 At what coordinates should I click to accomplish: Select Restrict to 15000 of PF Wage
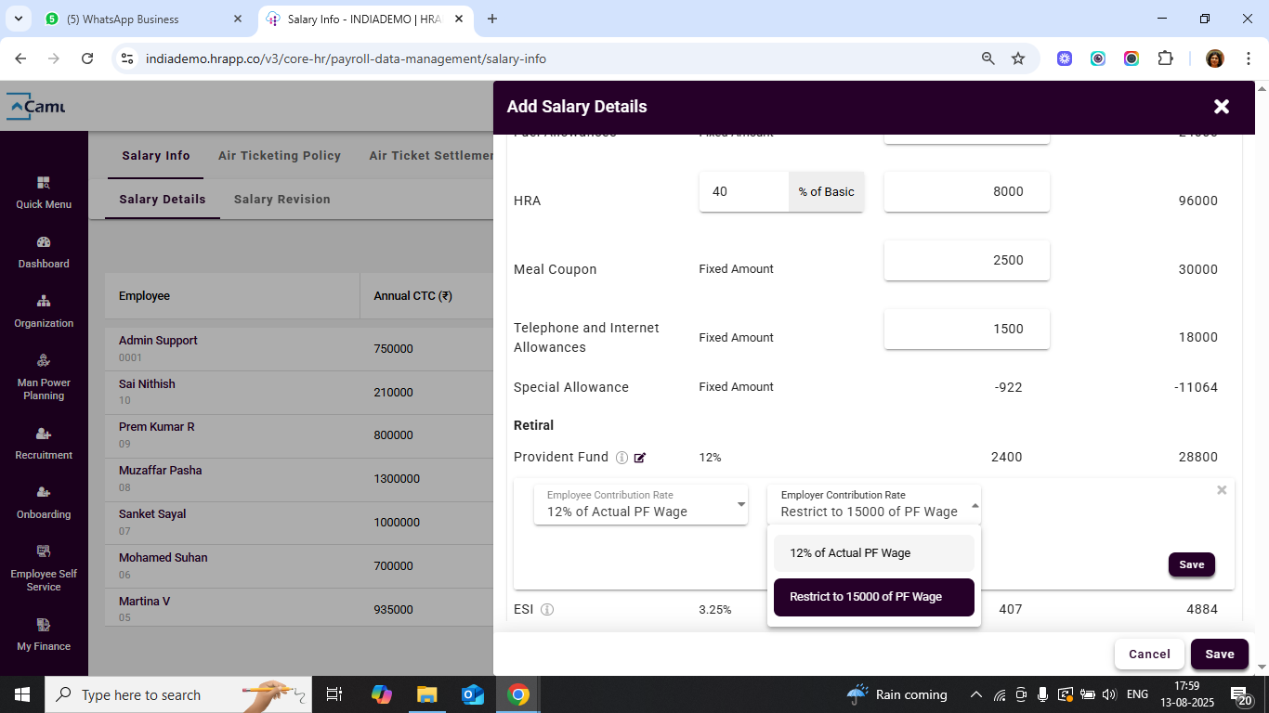pyautogui.click(x=873, y=597)
